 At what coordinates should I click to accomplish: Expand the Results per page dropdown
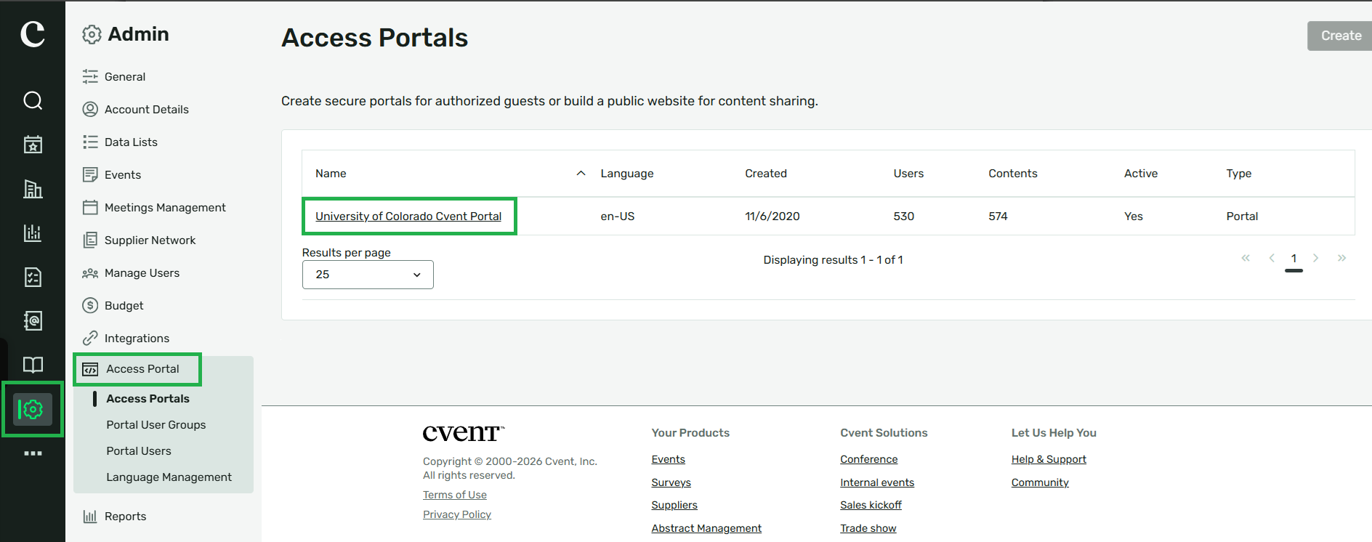(368, 275)
